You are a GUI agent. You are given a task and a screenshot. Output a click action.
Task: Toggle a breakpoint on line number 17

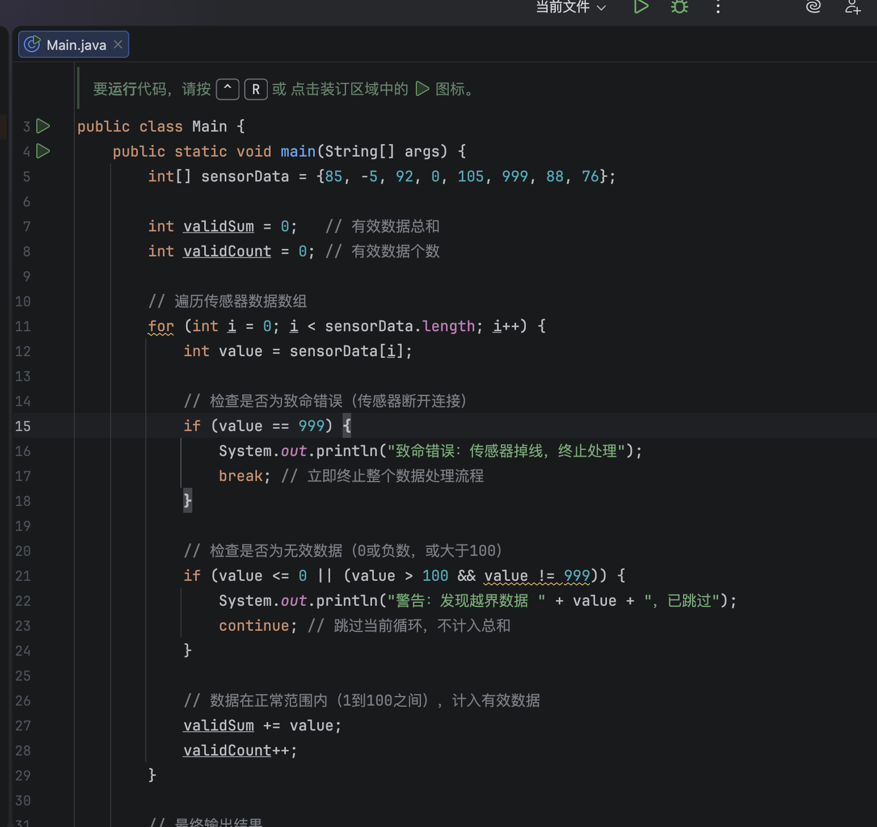pos(23,476)
